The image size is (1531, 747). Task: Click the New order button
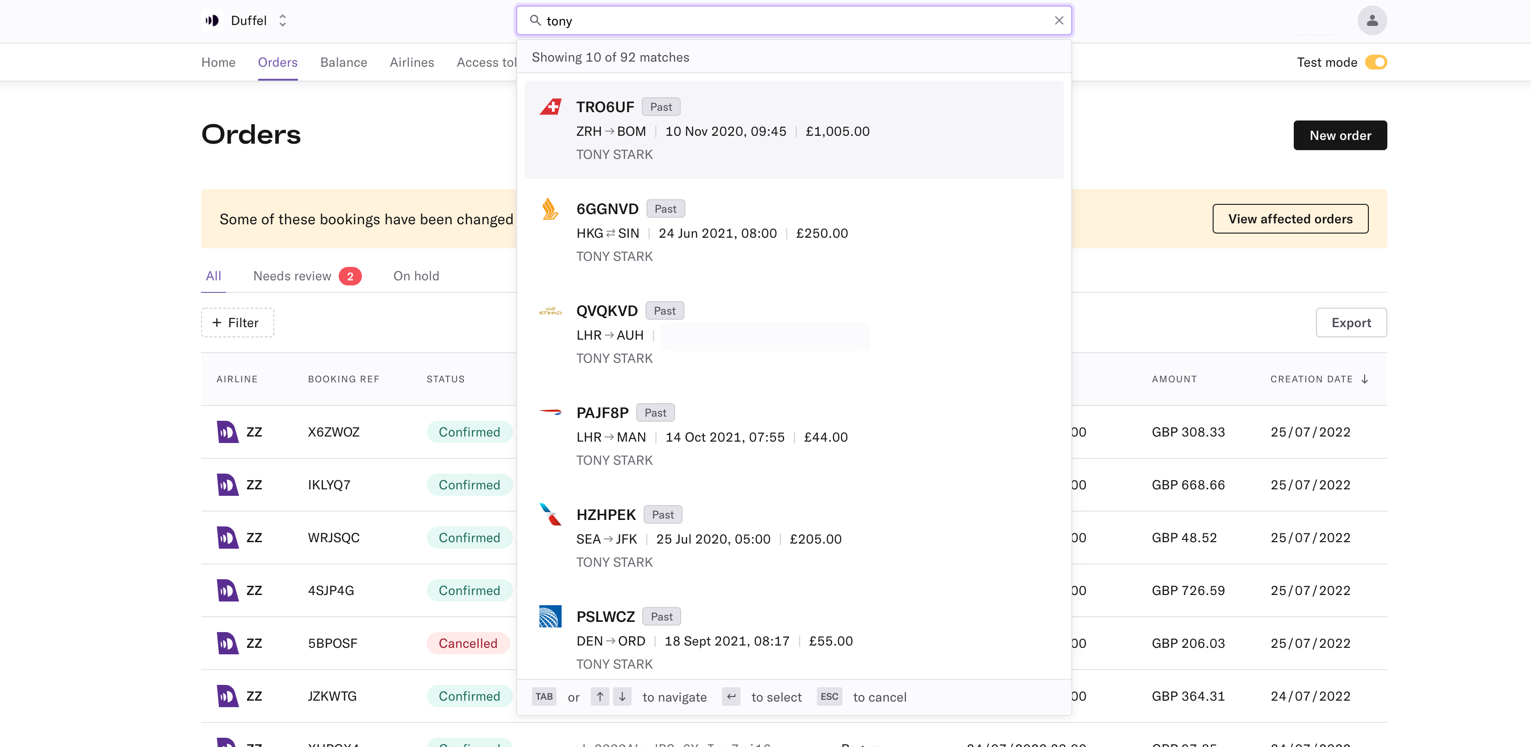(1340, 135)
